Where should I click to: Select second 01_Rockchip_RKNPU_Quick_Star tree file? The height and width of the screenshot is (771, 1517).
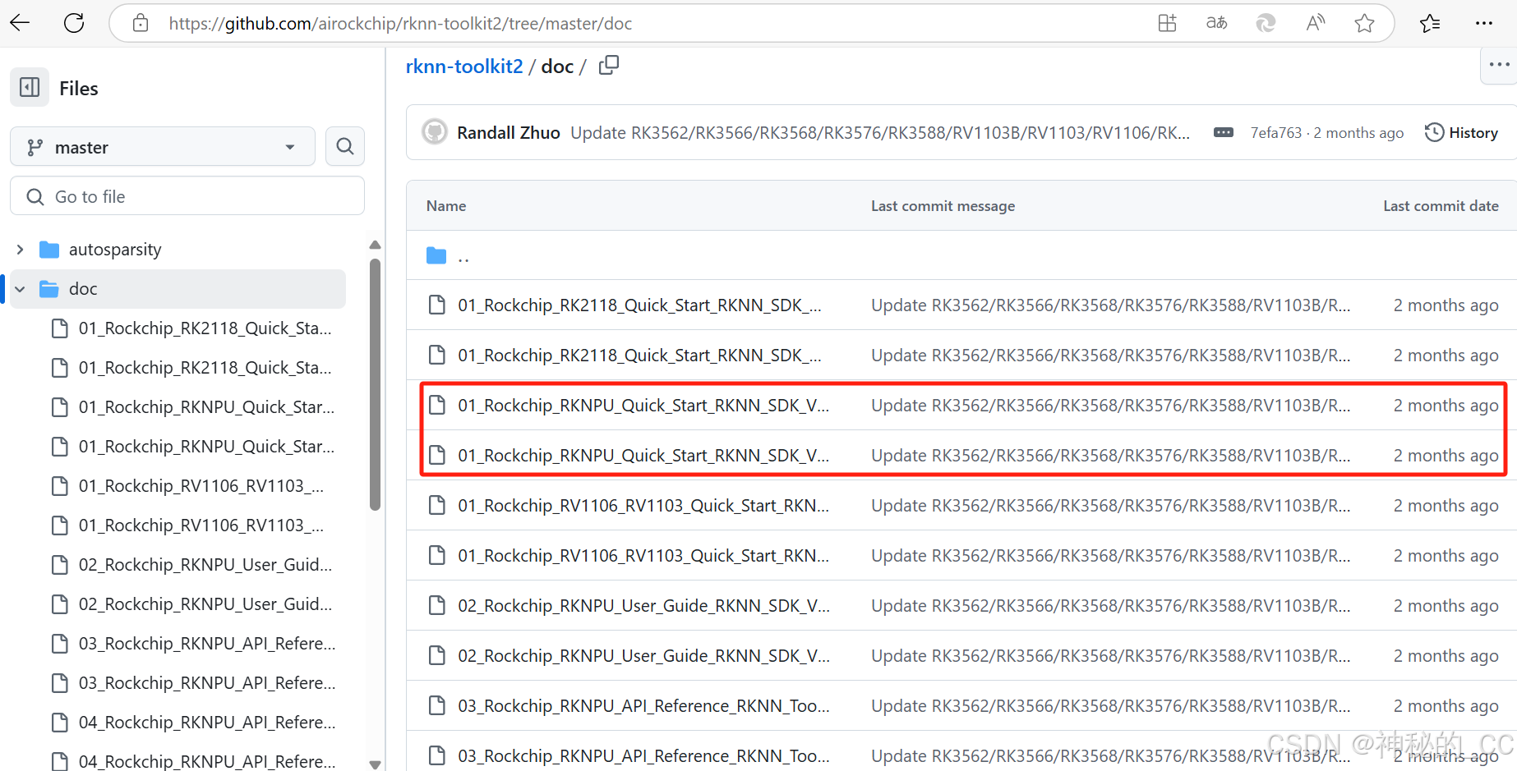tap(206, 447)
